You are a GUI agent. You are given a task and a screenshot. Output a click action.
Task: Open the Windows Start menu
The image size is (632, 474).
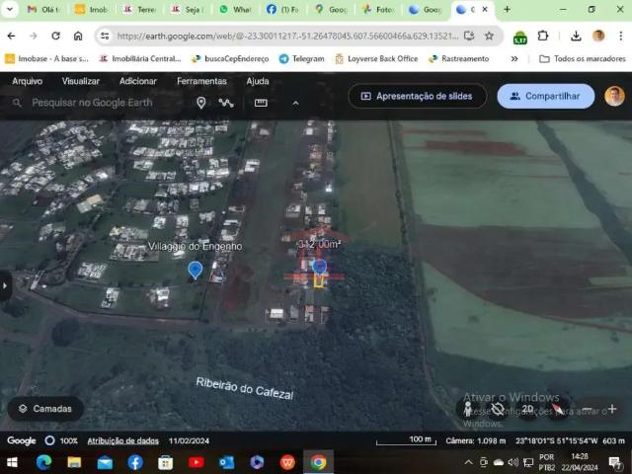click(x=12, y=462)
